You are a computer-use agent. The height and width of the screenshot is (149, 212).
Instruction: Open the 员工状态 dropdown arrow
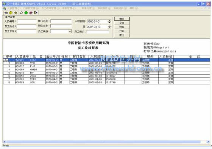coord(70,31)
